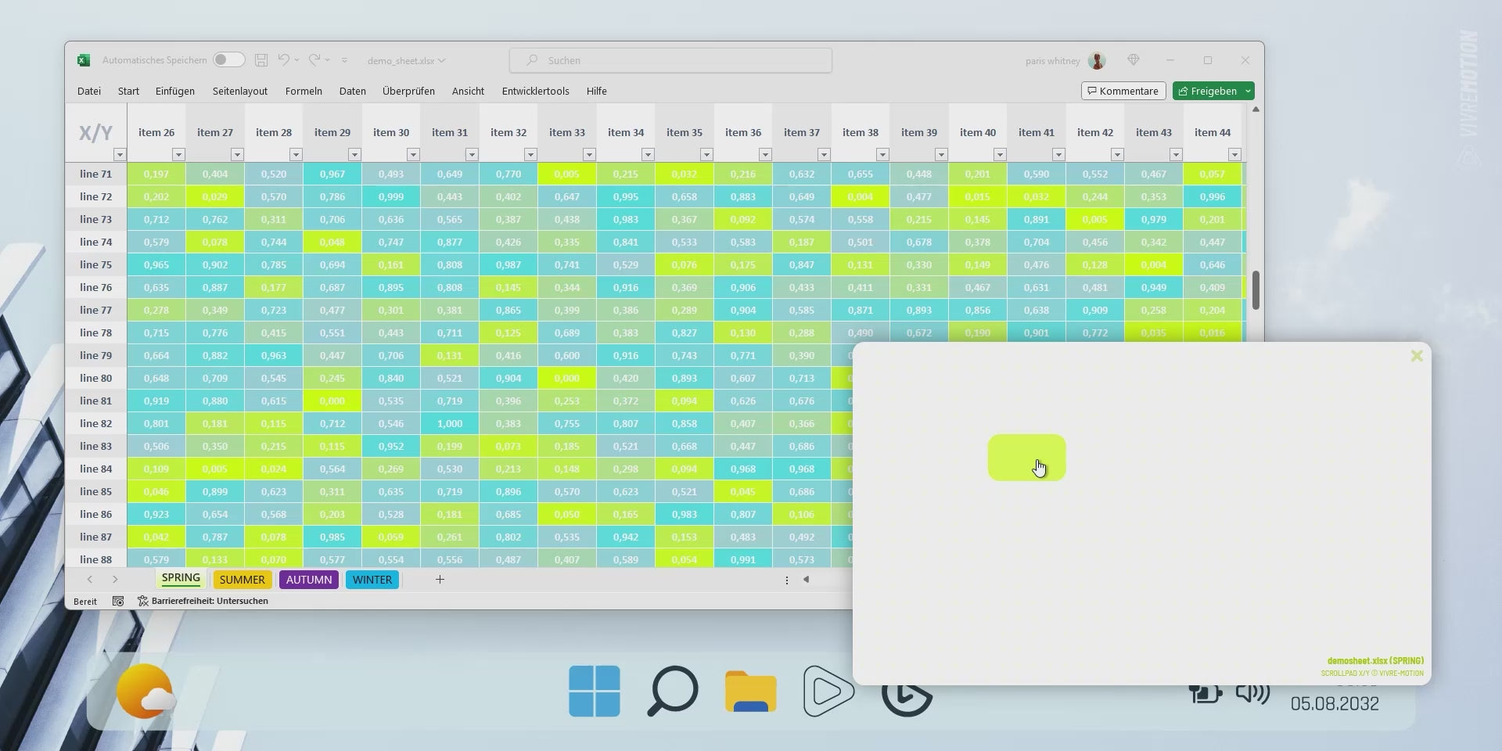1502x751 pixels.
Task: Select the SPRING sheet tab
Action: (180, 578)
